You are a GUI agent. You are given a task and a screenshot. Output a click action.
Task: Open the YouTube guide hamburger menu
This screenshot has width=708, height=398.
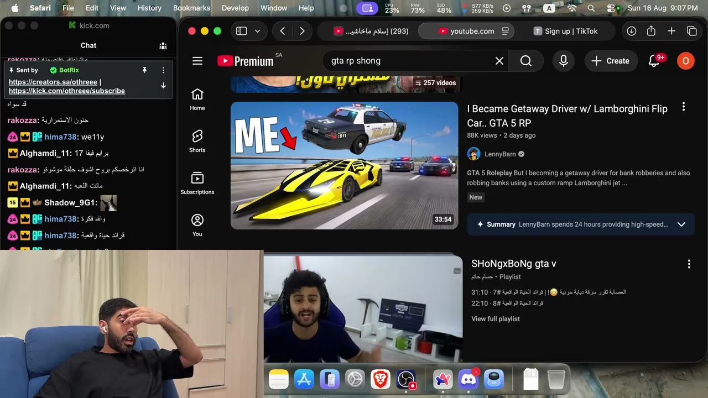[197, 61]
